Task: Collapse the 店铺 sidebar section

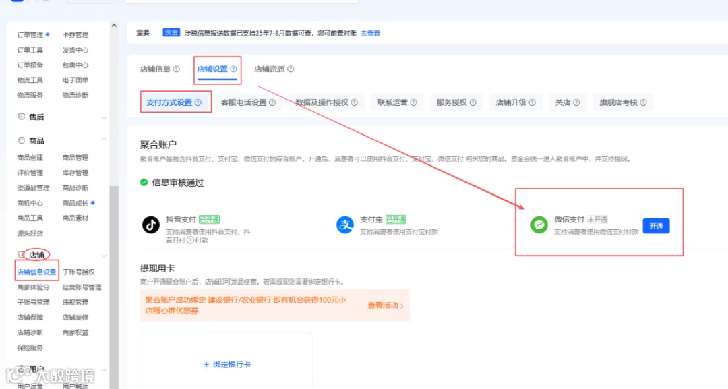Action: click(104, 256)
